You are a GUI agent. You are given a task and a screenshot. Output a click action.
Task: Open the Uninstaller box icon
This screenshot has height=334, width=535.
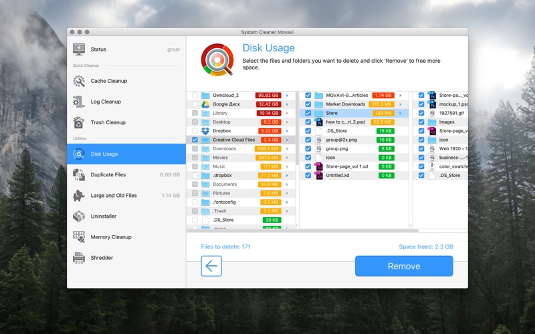tap(79, 216)
